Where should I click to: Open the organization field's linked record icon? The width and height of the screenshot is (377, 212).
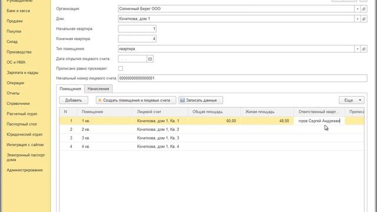coord(364,9)
